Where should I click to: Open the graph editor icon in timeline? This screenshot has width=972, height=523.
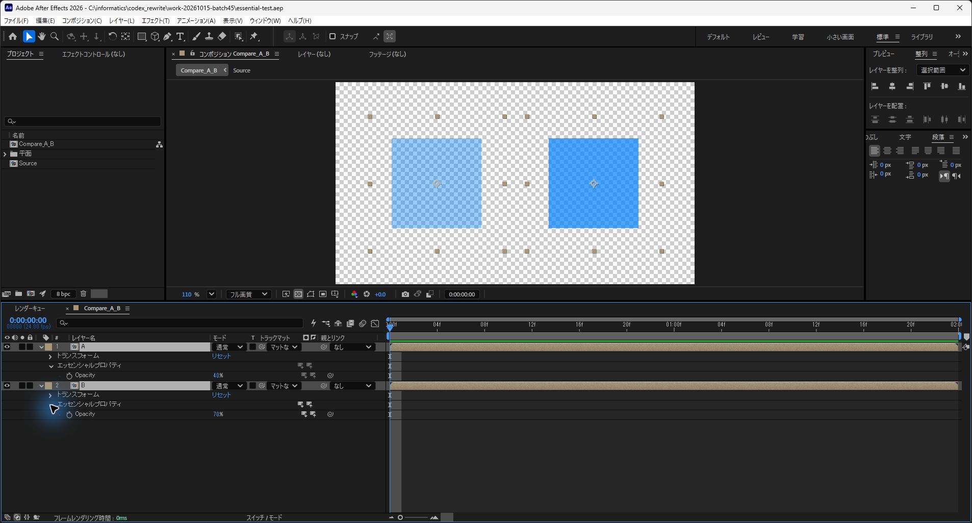(x=375, y=323)
